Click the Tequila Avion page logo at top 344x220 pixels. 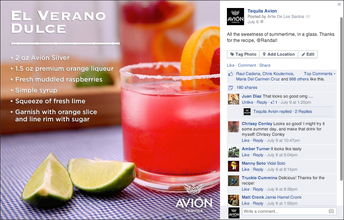235,16
